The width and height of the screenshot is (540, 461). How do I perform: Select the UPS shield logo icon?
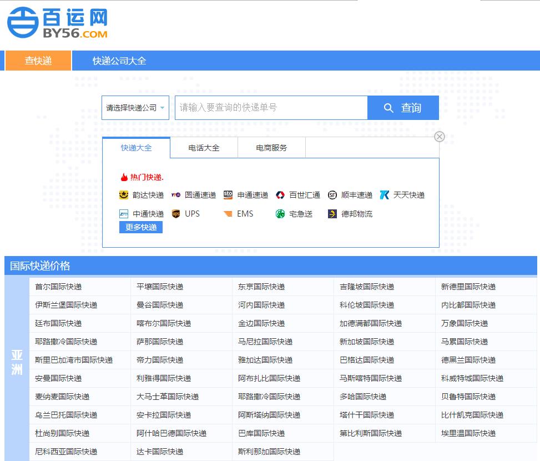coord(176,214)
